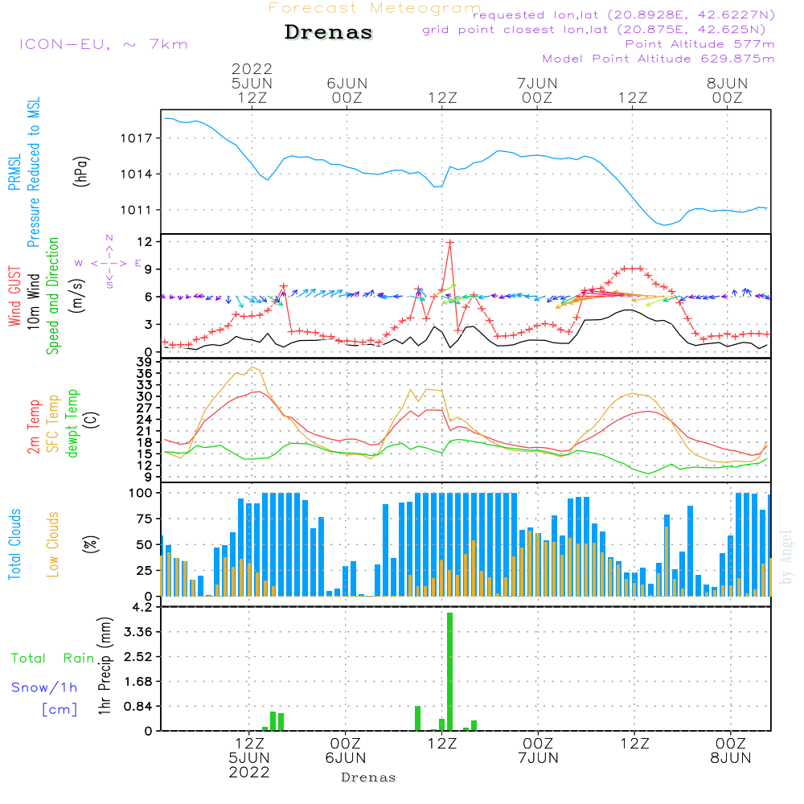Viewport: 804px width, 804px height.
Task: Click precipitation tick '1.68'
Action: [138, 682]
